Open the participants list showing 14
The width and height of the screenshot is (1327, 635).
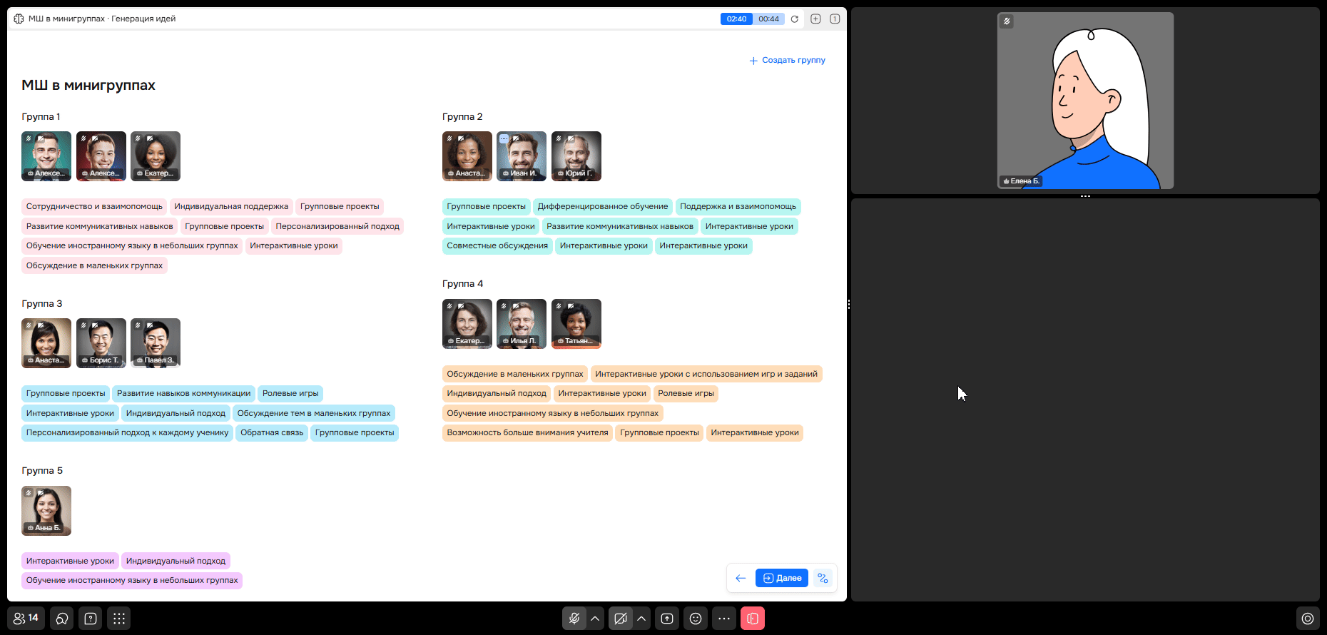click(x=26, y=619)
